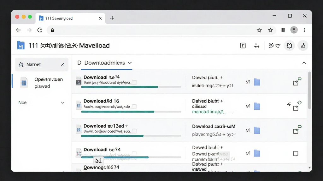323x181 pixels.
Task: Click the Download tau6-seM text
Action: (x=214, y=126)
